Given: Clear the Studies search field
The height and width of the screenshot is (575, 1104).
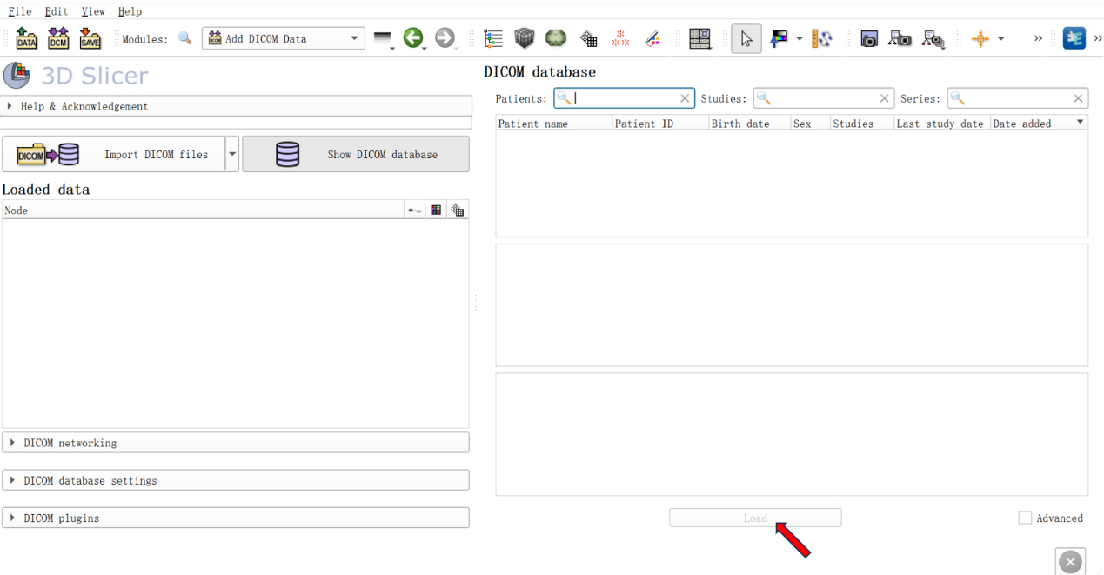Looking at the screenshot, I should click(884, 98).
